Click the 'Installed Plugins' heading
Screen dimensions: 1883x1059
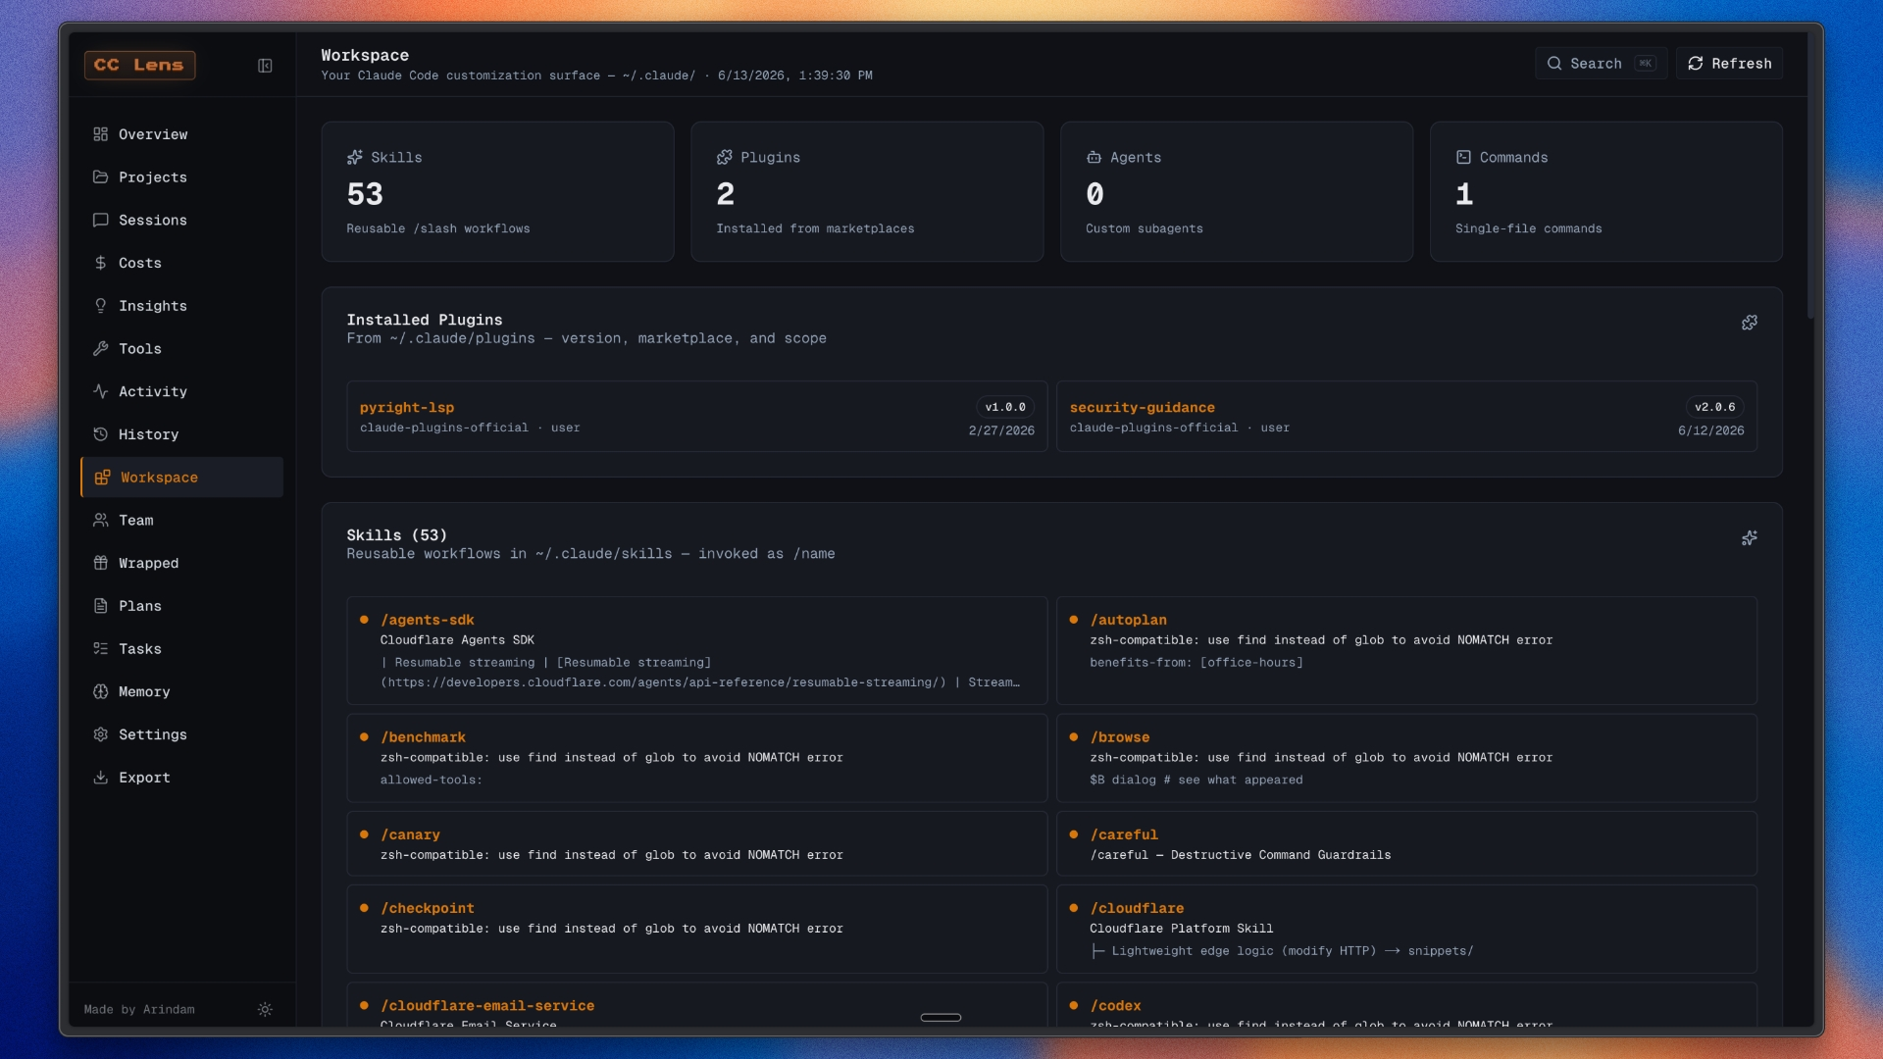[x=425, y=320]
